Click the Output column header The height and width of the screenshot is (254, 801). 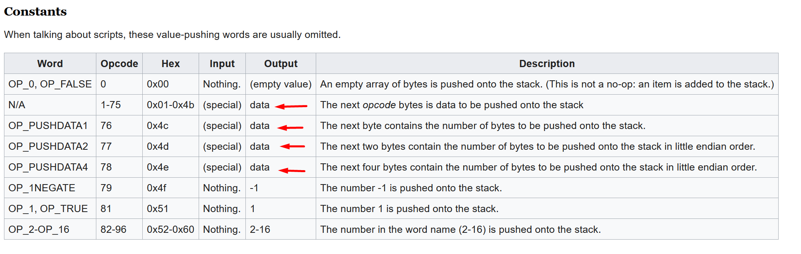tap(281, 63)
